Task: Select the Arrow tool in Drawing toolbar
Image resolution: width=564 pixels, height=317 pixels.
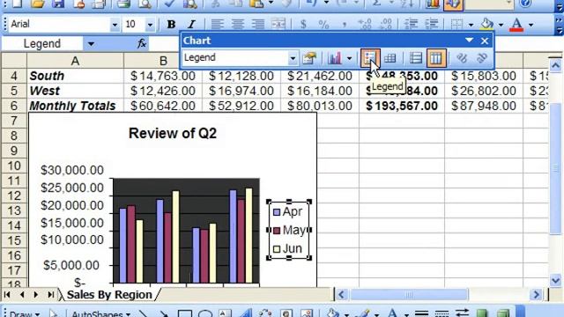Action: [164, 313]
